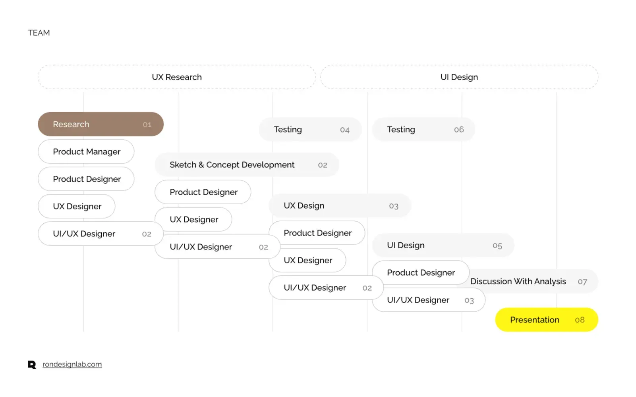
Task: Click UX Designer under Research
Action: [x=77, y=206]
